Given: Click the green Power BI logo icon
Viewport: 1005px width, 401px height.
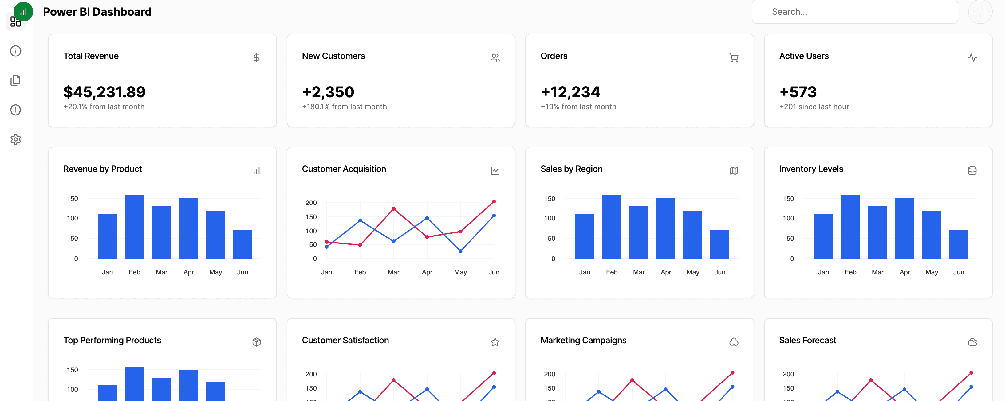Looking at the screenshot, I should click(x=23, y=12).
